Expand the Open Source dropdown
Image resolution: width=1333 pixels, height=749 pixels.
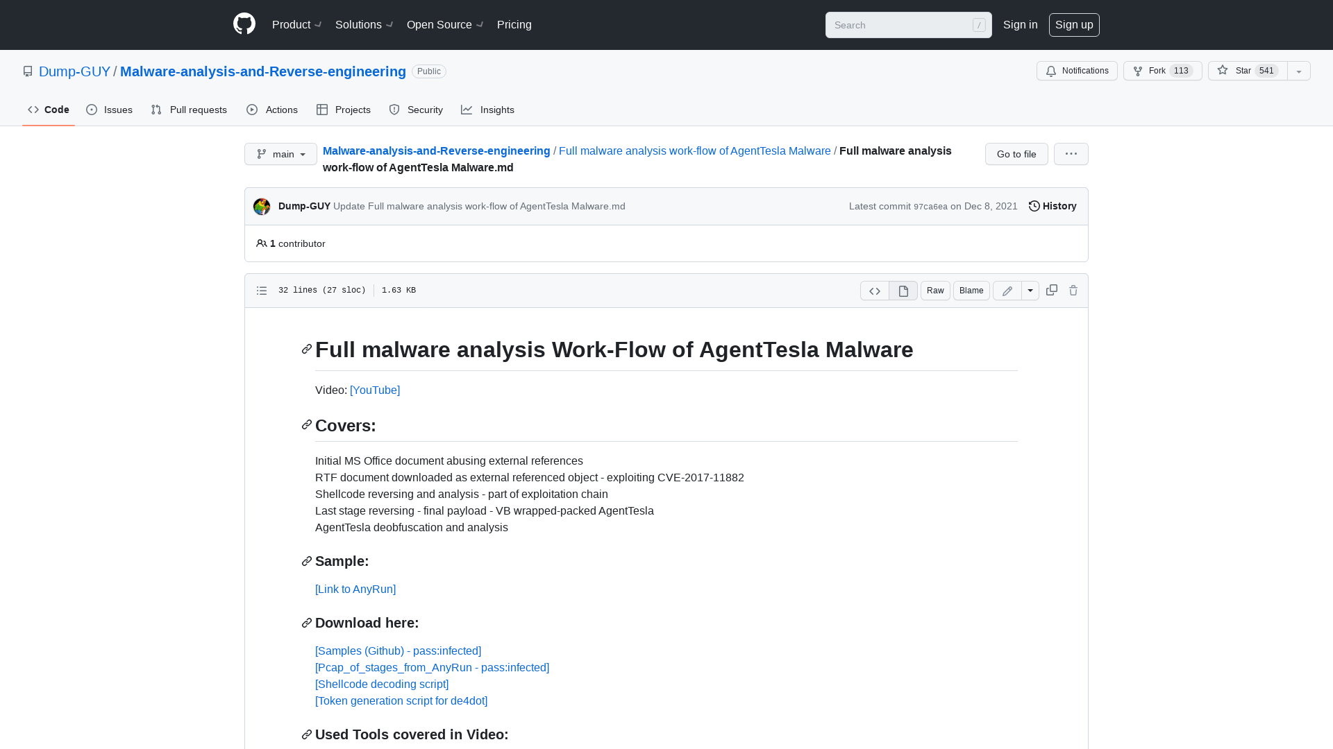click(445, 24)
